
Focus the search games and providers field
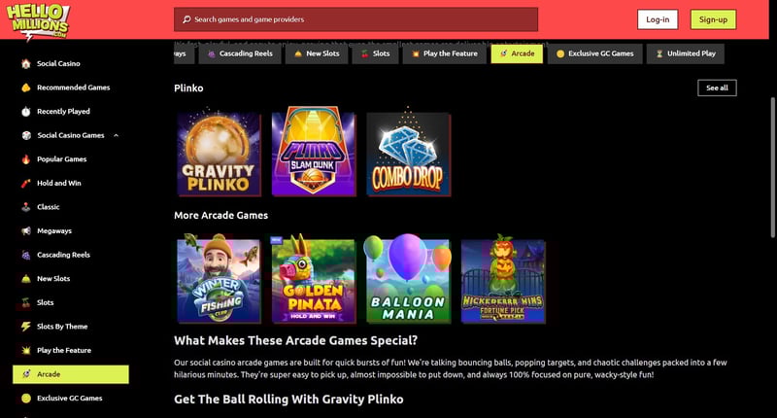[355, 19]
